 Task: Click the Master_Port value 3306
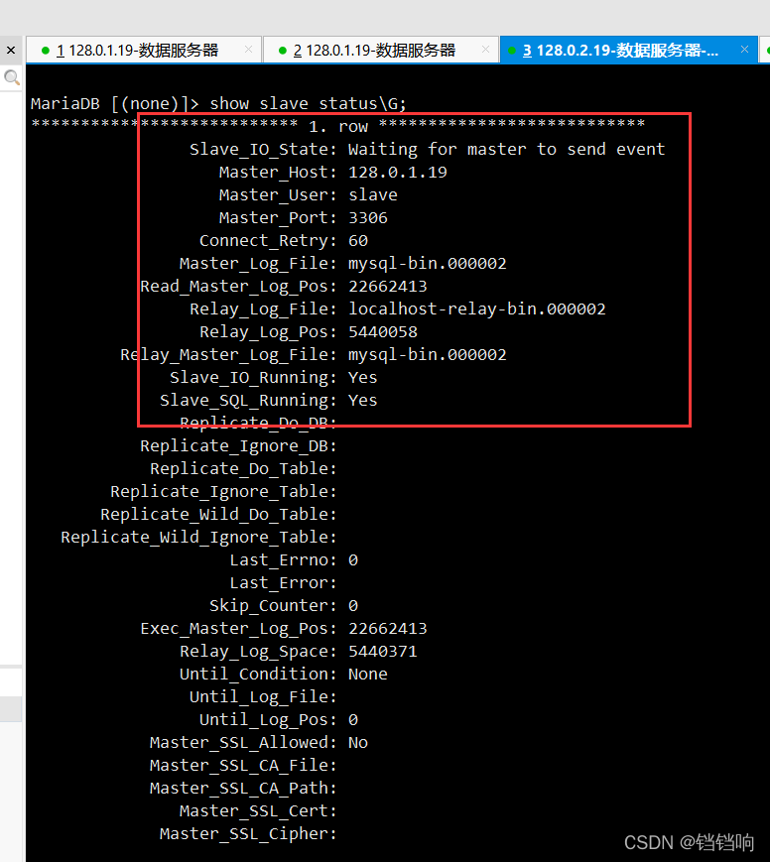pos(368,217)
